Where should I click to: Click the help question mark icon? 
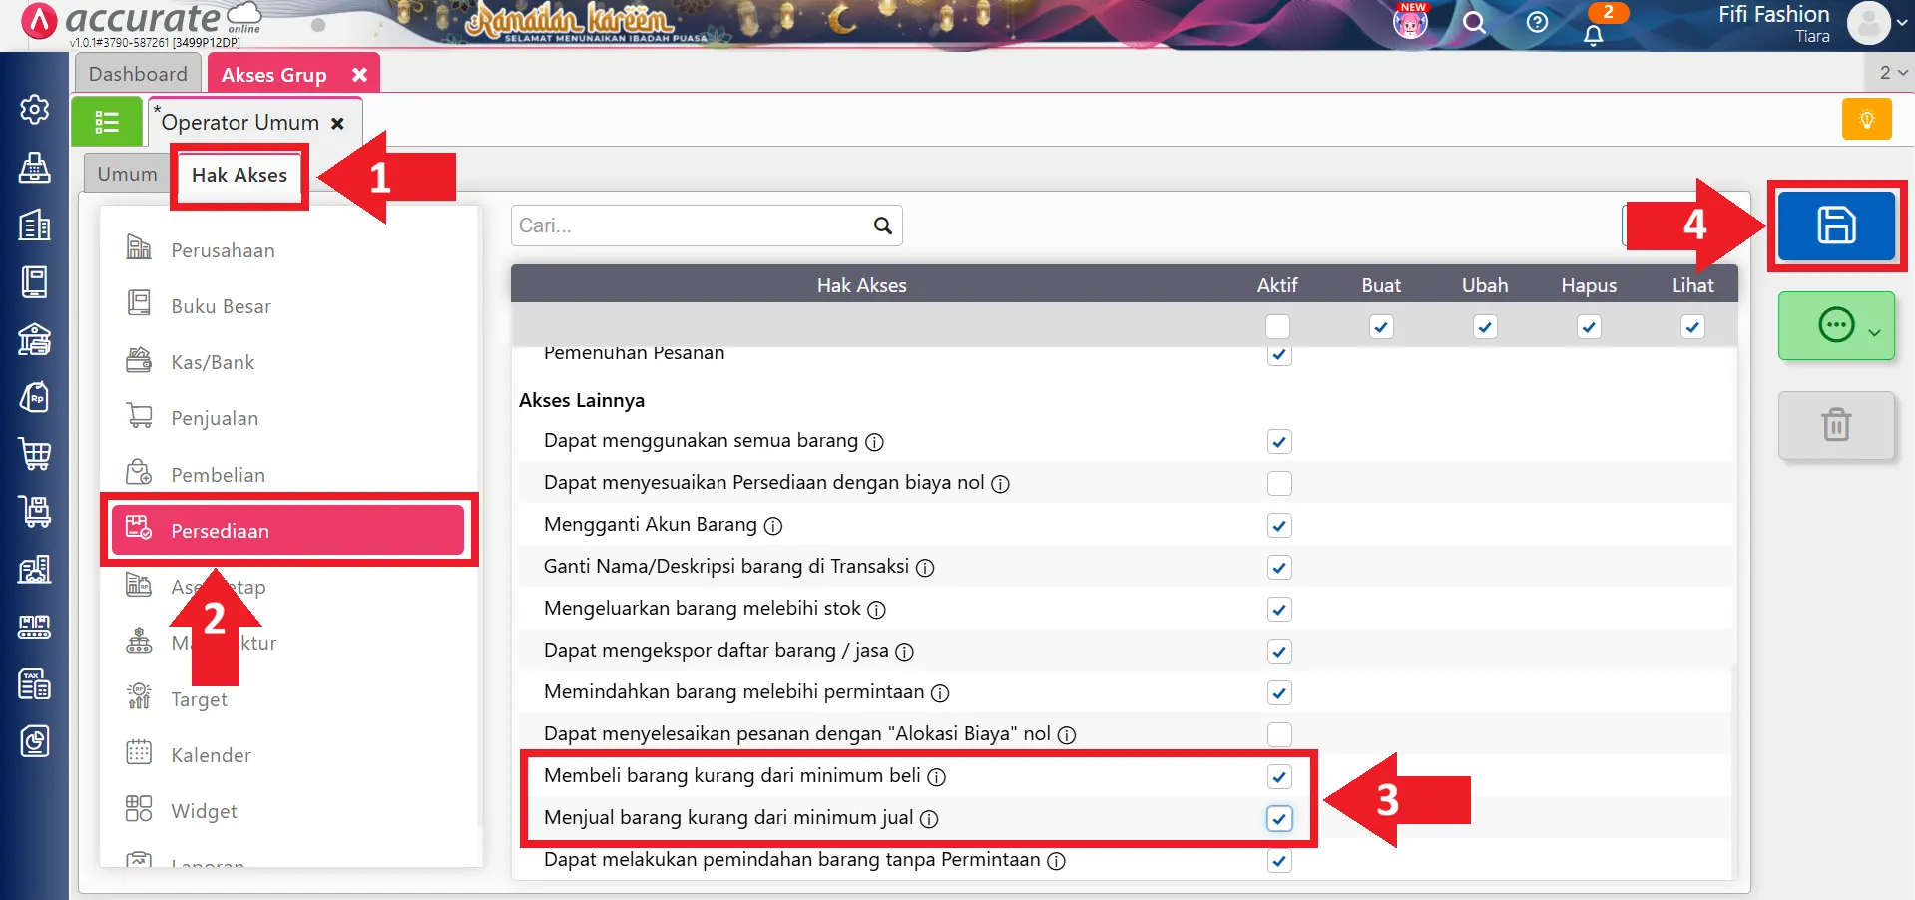click(x=1537, y=22)
